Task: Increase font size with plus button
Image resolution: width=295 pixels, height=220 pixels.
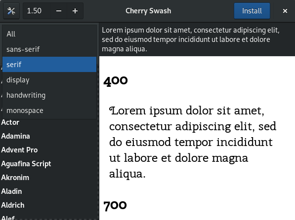Action: click(x=75, y=11)
